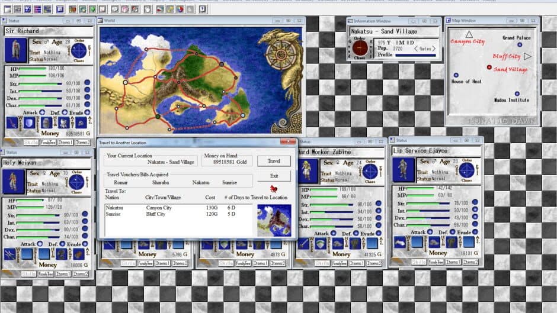Click Profile bar in Information Window

(x=415, y=55)
